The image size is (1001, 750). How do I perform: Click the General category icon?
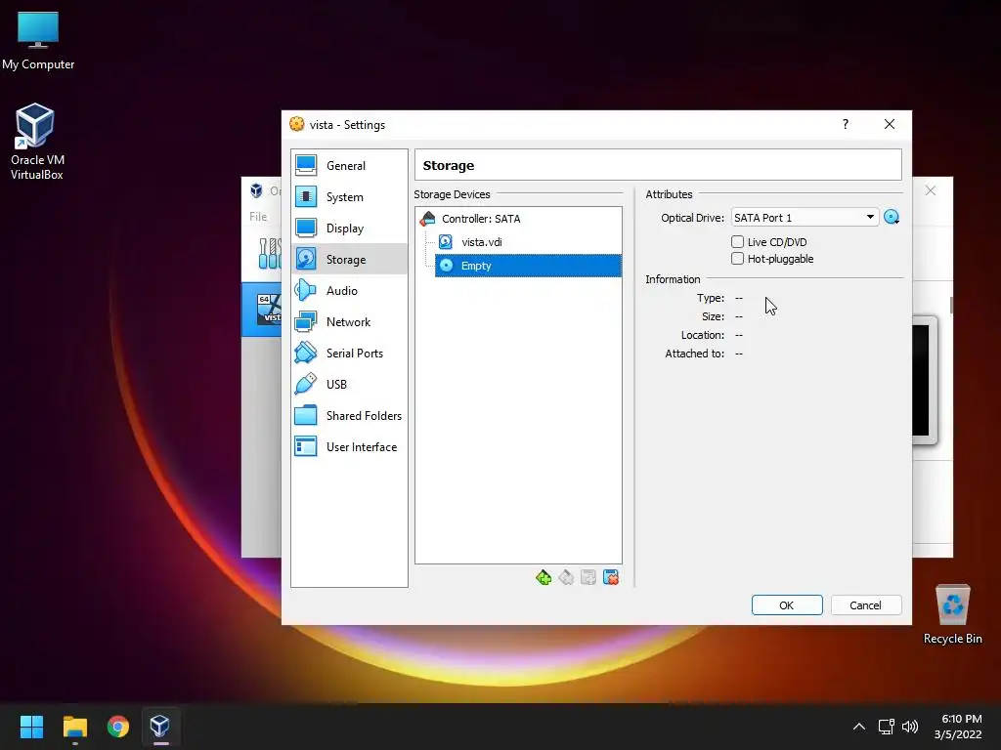[306, 166]
